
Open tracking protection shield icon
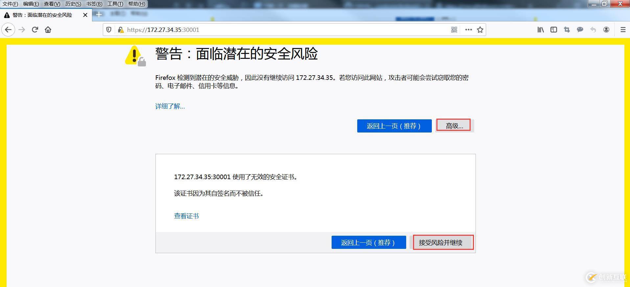(109, 30)
